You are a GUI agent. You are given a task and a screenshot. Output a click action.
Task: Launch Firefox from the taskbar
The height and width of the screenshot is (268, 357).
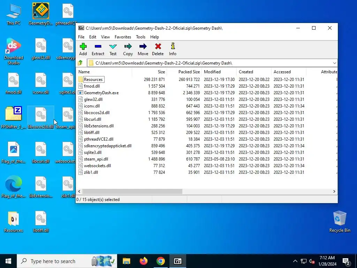pyautogui.click(x=143, y=261)
